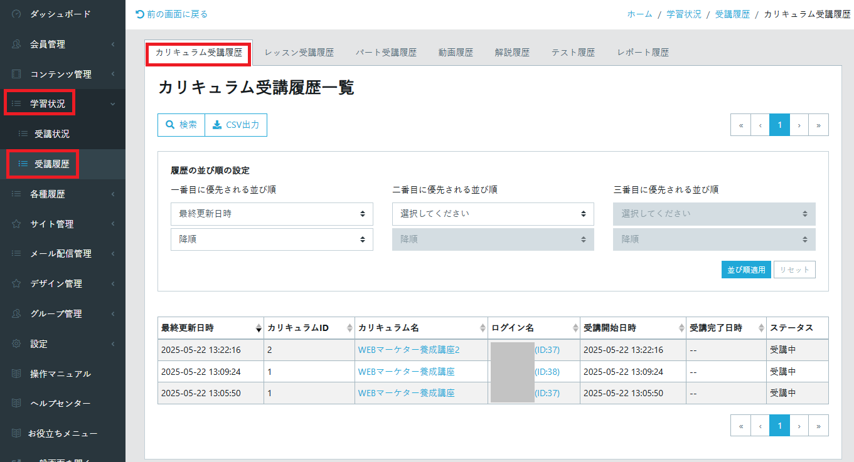Open メール配信管理 sidebar menu
The height and width of the screenshot is (462, 854).
(x=63, y=254)
